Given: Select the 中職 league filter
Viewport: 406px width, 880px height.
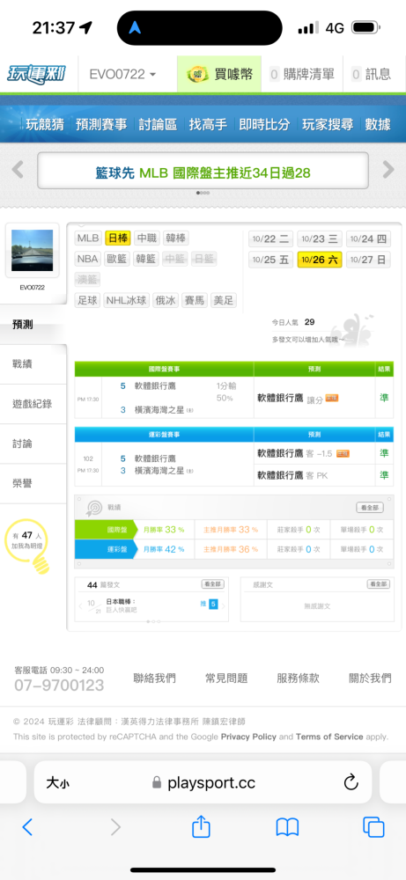Looking at the screenshot, I should pyautogui.click(x=147, y=238).
